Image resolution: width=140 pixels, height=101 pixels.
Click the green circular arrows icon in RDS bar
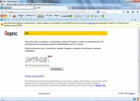tap(92, 16)
